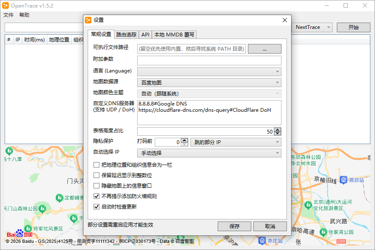Viewport: 375px width, 250px height.
Task: Click the 张家湾公园 green park marker
Action: coord(323,232)
